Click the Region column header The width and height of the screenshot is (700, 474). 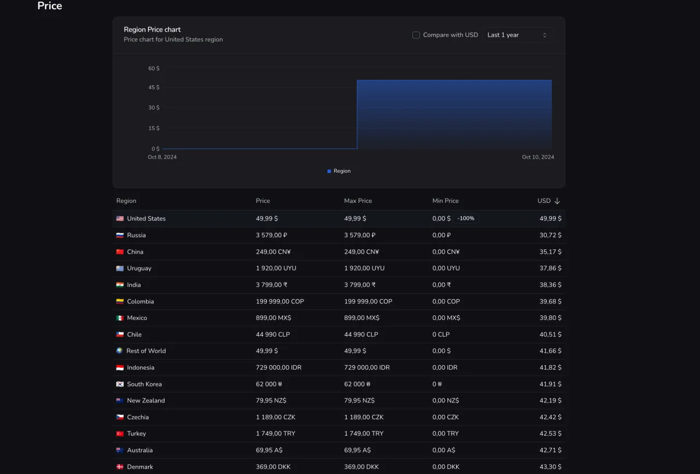(x=126, y=201)
